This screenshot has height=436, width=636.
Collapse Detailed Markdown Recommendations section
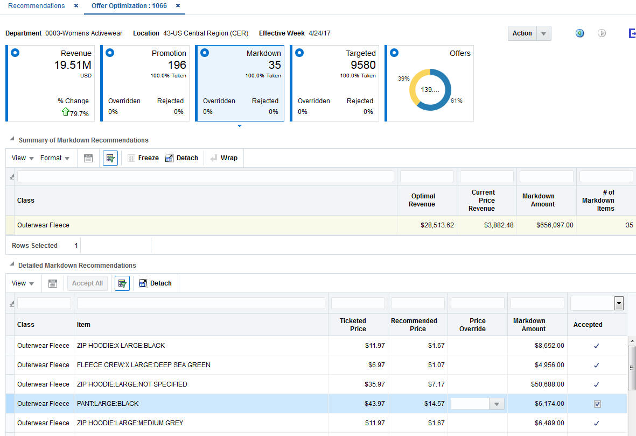coord(12,264)
